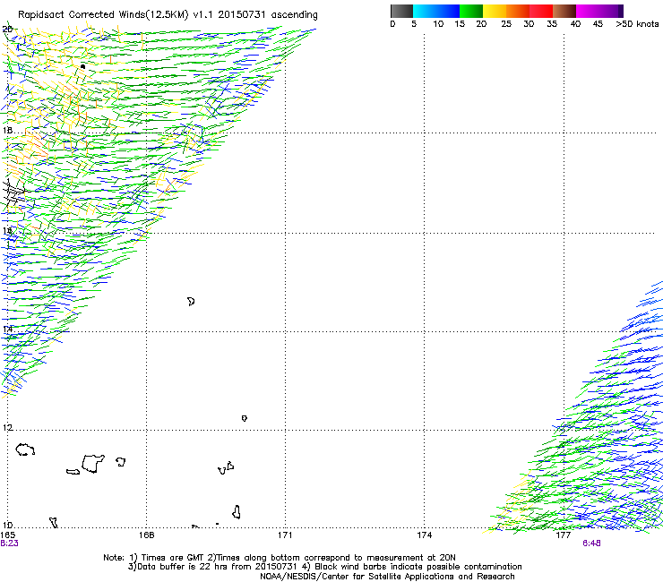Select the green 15-20 knots legend swatch
Viewport: 663px width, 582px height.
point(471,11)
